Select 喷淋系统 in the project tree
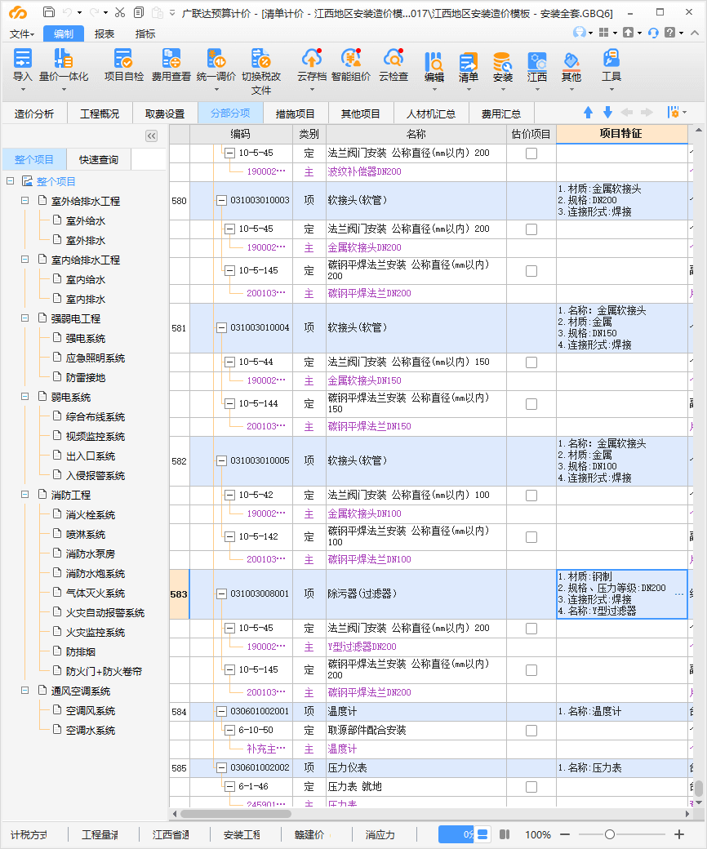Image resolution: width=707 pixels, height=849 pixels. [x=85, y=535]
